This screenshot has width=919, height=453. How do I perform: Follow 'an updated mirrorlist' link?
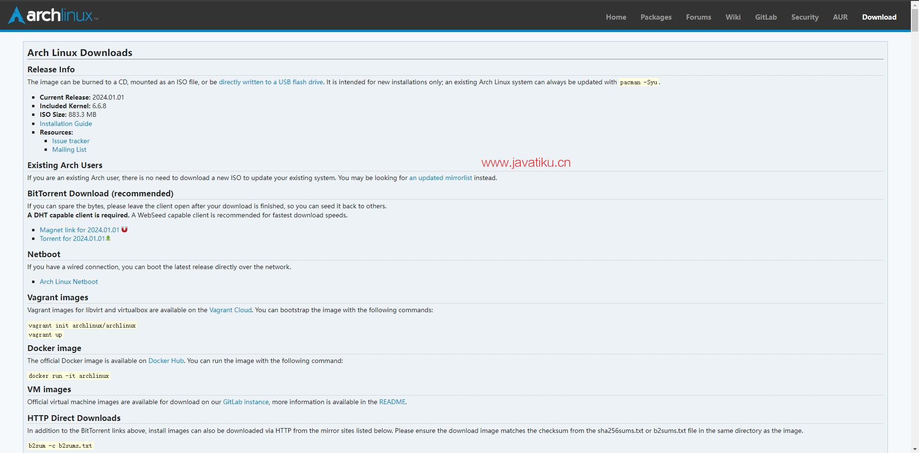pos(440,178)
